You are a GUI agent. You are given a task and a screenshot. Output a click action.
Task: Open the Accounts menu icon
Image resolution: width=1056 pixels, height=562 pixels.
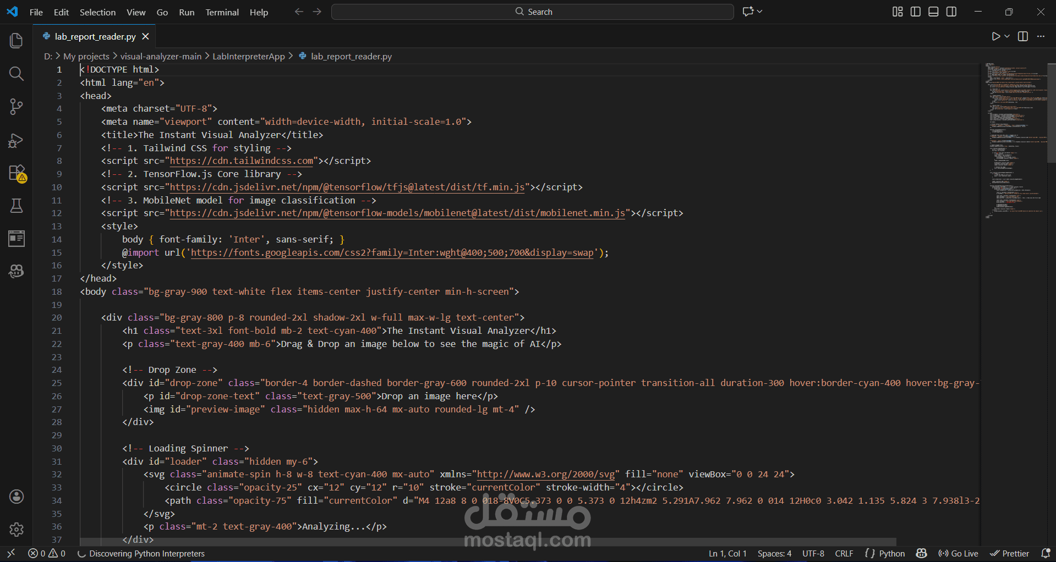[17, 497]
